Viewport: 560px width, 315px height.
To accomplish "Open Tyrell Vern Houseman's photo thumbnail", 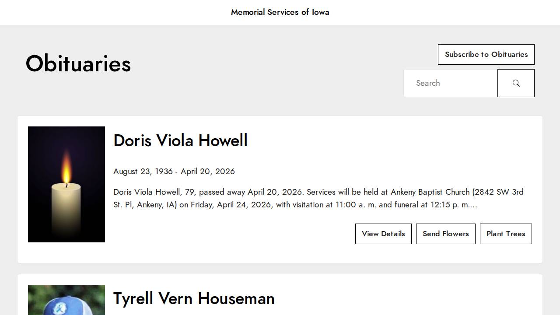I will (66, 300).
